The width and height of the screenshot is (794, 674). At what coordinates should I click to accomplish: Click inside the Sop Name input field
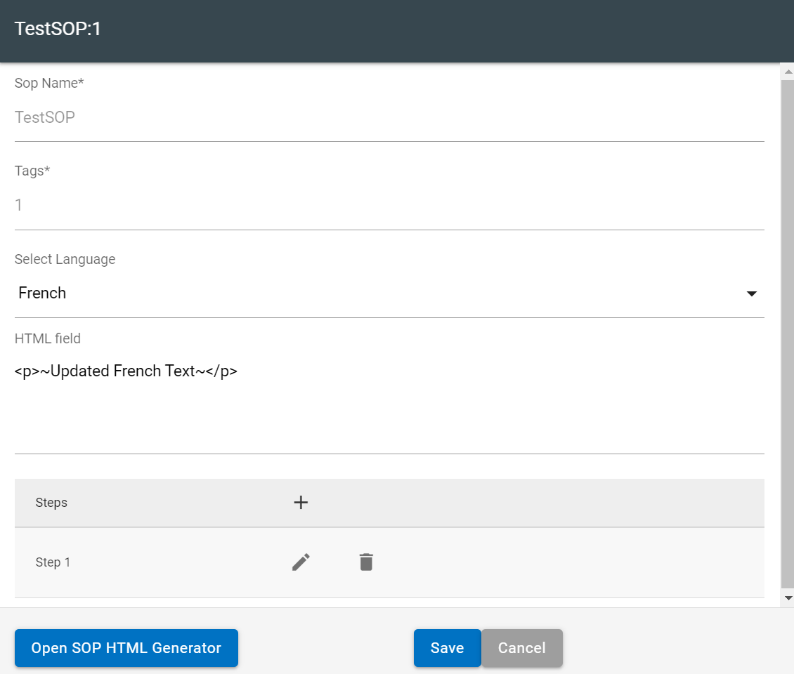386,117
